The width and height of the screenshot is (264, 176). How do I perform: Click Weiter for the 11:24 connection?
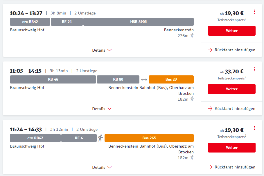click(x=232, y=148)
